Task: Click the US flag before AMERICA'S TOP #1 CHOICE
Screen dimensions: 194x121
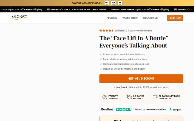Action: point(48,9)
